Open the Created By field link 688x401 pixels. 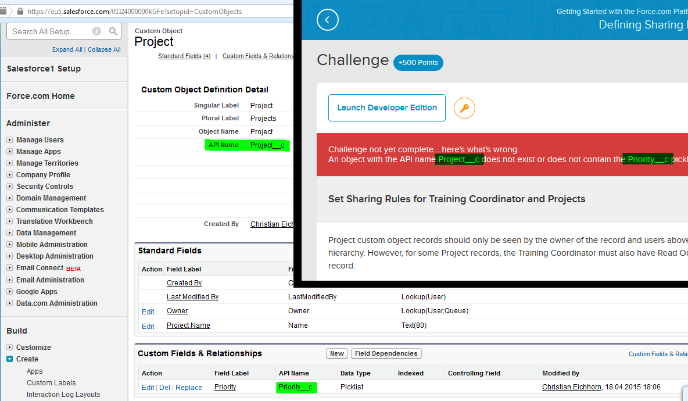pos(184,283)
